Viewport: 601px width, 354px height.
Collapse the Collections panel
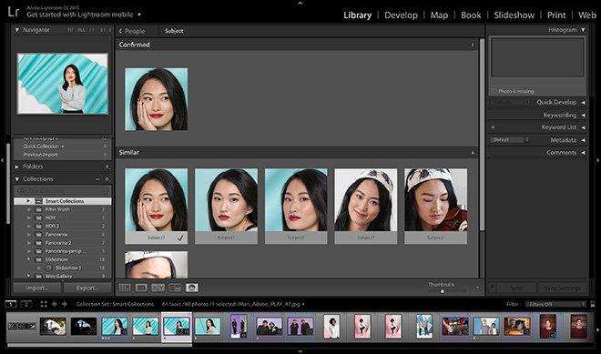pos(17,179)
